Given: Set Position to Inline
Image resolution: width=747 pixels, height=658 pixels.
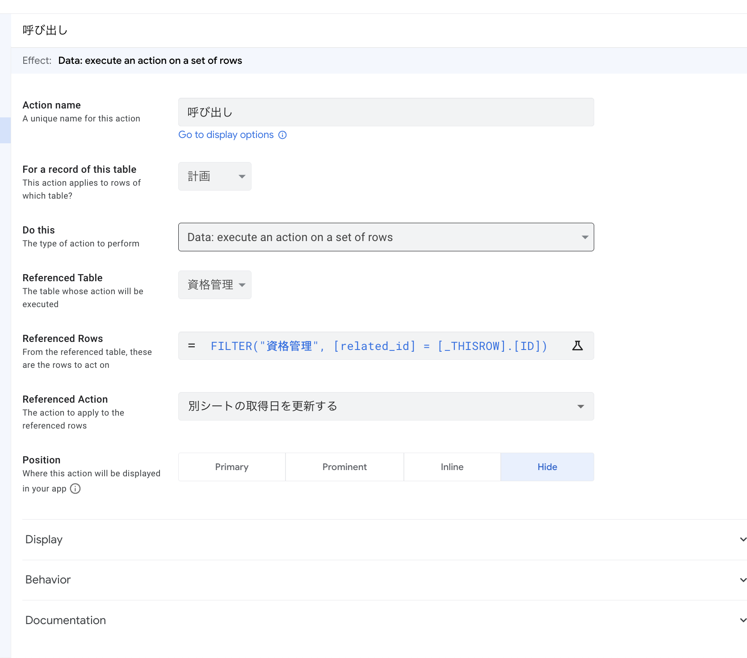Looking at the screenshot, I should 452,467.
